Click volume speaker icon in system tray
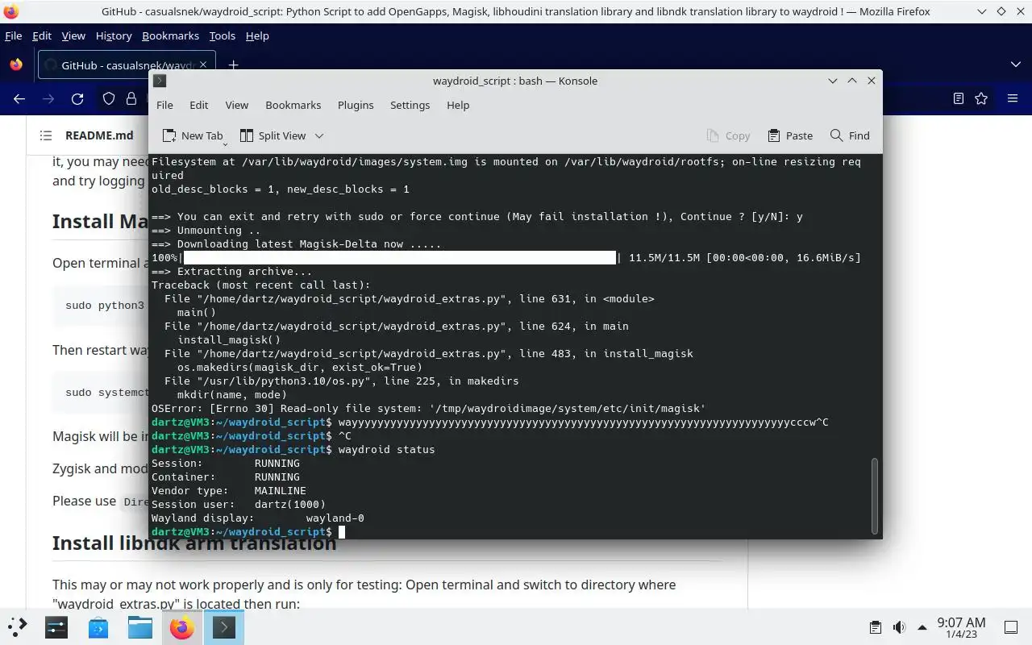Screen dimensions: 1032x645 point(899,627)
